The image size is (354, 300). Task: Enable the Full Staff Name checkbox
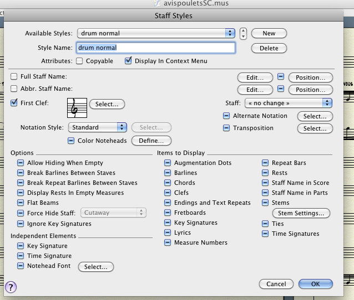pos(14,77)
